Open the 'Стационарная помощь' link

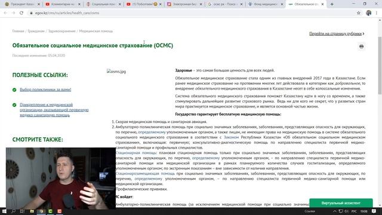(135, 153)
